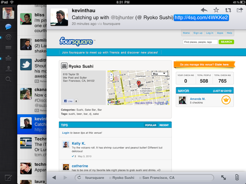This screenshot has width=246, height=184.
Task: Open the Timeline speech bubble icon in sidebar
Action: 8,27
